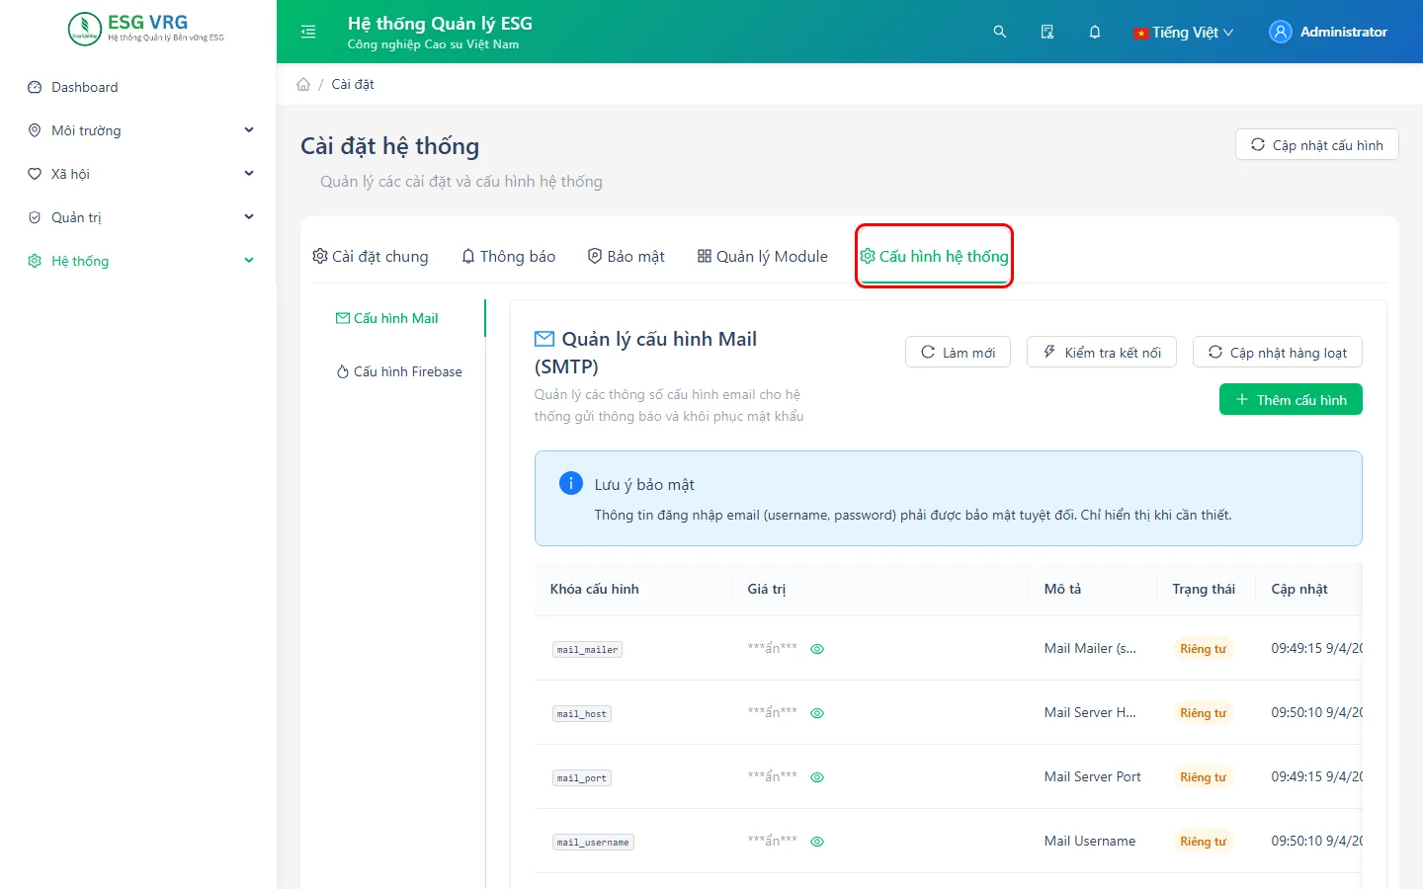Click the Riêng tư tag in mail_username row
This screenshot has height=889, width=1423.
[x=1203, y=842]
